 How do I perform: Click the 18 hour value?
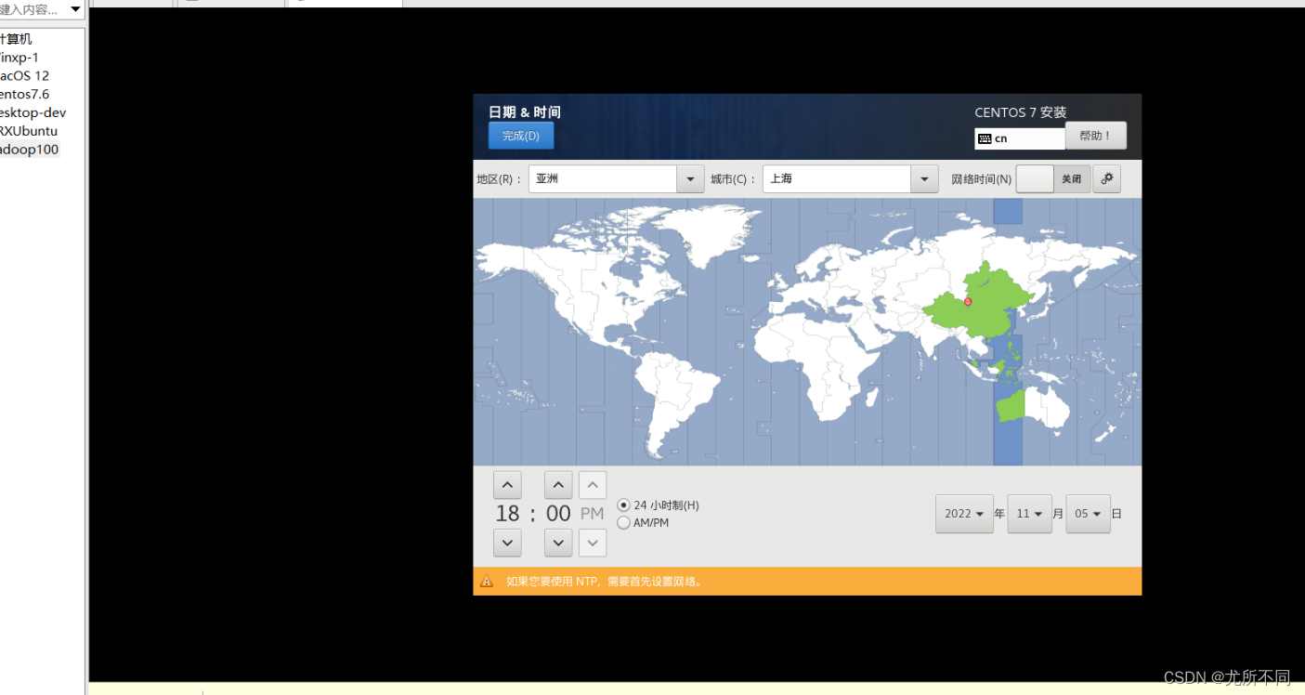click(x=507, y=514)
